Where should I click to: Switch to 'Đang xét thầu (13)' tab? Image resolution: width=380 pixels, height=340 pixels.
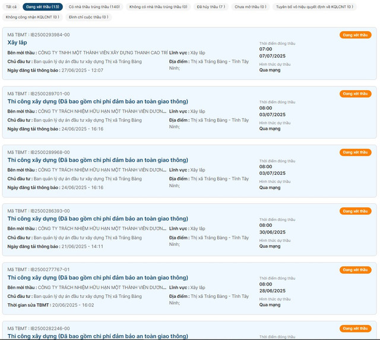coord(42,7)
